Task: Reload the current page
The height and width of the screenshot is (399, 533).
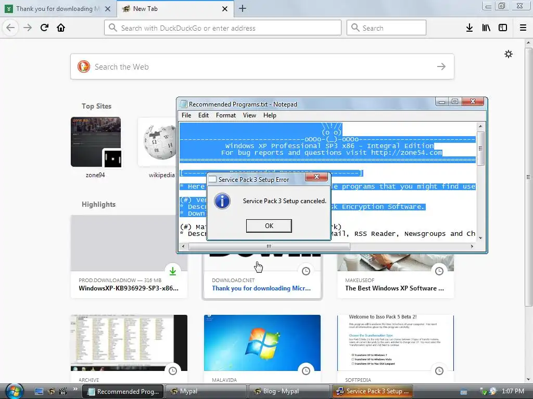Action: point(44,28)
